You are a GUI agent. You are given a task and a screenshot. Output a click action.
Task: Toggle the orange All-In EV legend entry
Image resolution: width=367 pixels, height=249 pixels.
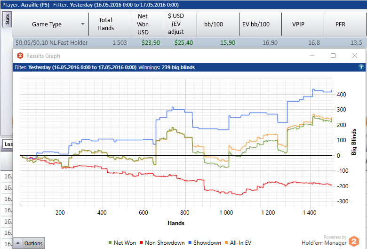pyautogui.click(x=238, y=243)
